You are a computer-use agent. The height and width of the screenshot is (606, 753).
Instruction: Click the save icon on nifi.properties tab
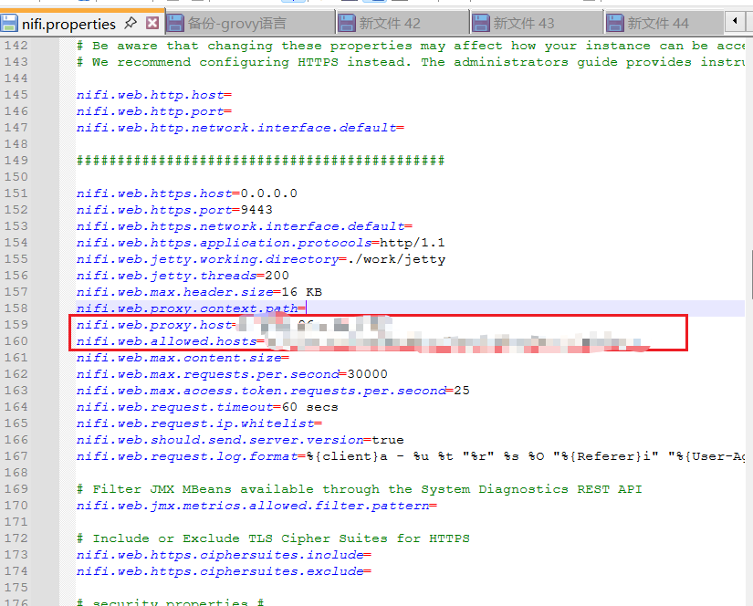[x=9, y=23]
